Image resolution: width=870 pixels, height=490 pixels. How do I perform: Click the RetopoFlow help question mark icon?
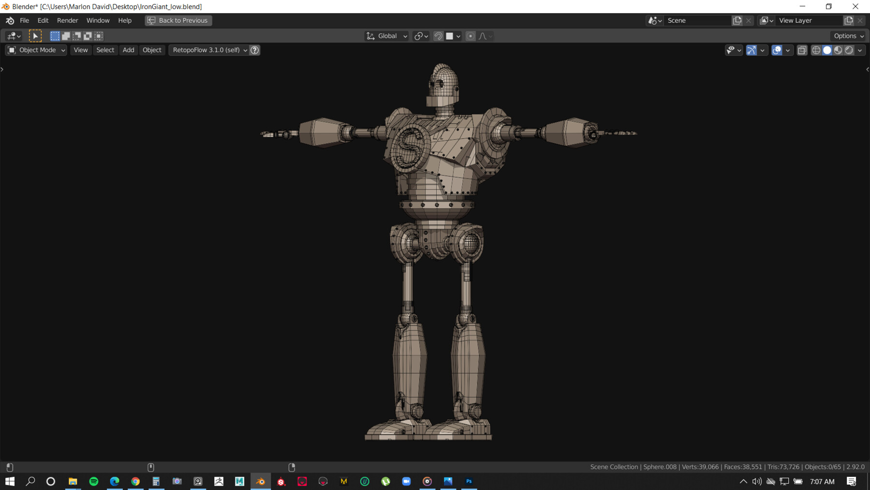coord(255,50)
